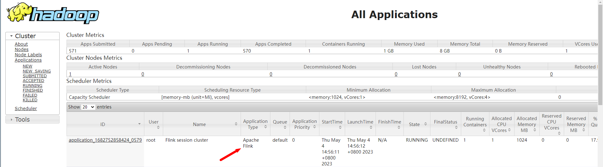Filter applications by ACCEPTED state
This screenshot has width=603, height=167.
coord(34,81)
